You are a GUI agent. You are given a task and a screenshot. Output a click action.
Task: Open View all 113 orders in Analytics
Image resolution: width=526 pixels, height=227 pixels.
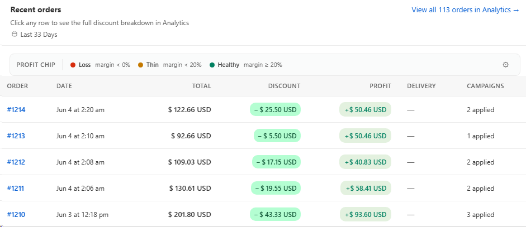[465, 9]
